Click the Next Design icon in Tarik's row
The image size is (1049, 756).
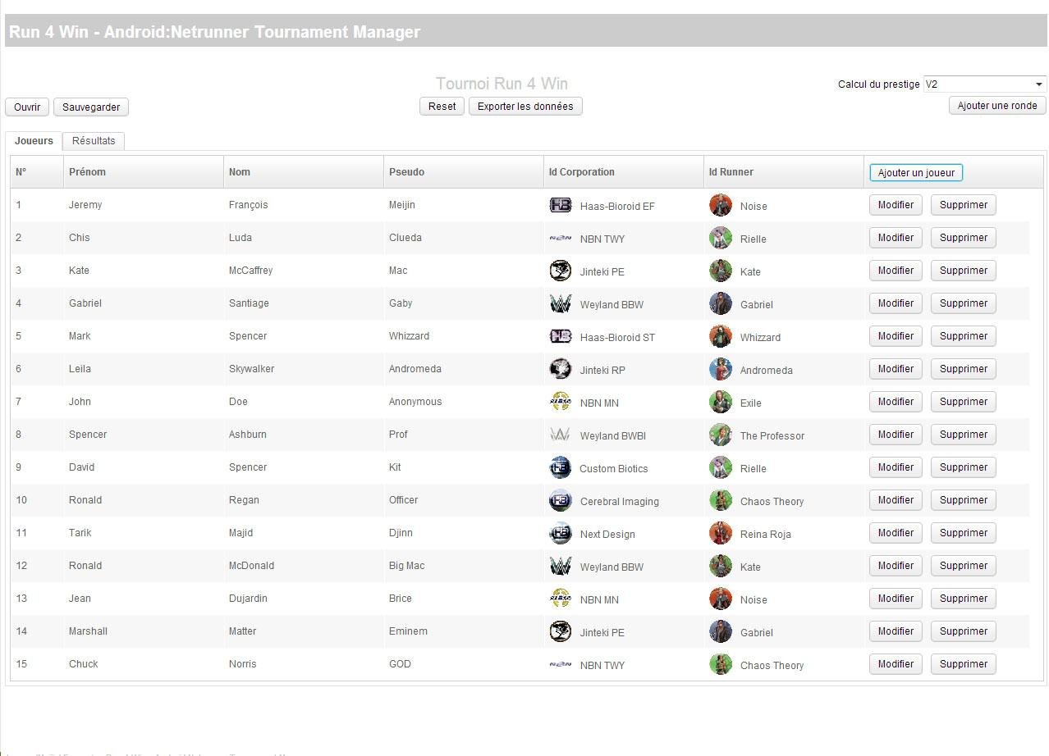(x=559, y=534)
